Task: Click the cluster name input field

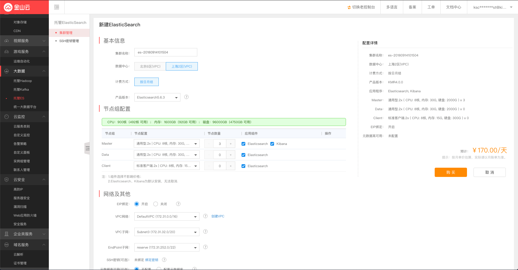Action: point(166,52)
